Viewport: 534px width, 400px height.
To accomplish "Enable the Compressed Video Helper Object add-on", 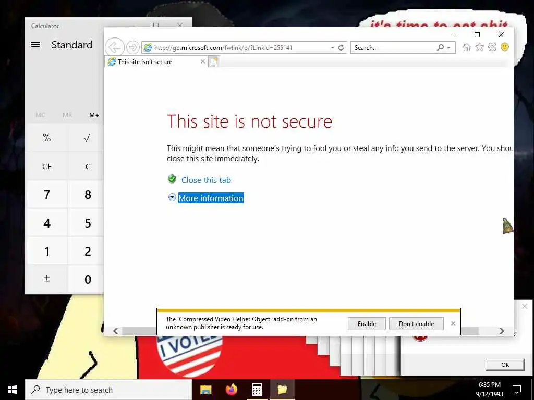I will [367, 324].
